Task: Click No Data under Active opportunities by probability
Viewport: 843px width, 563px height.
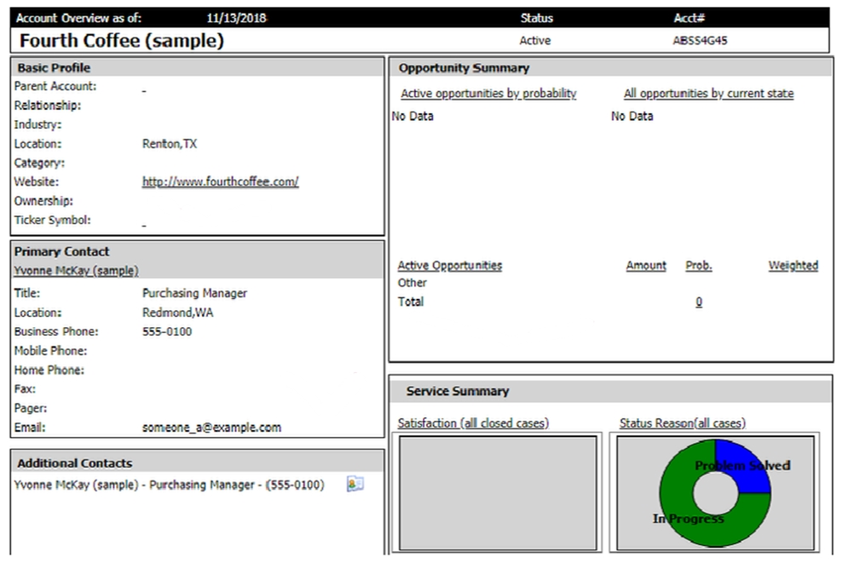Action: [413, 116]
